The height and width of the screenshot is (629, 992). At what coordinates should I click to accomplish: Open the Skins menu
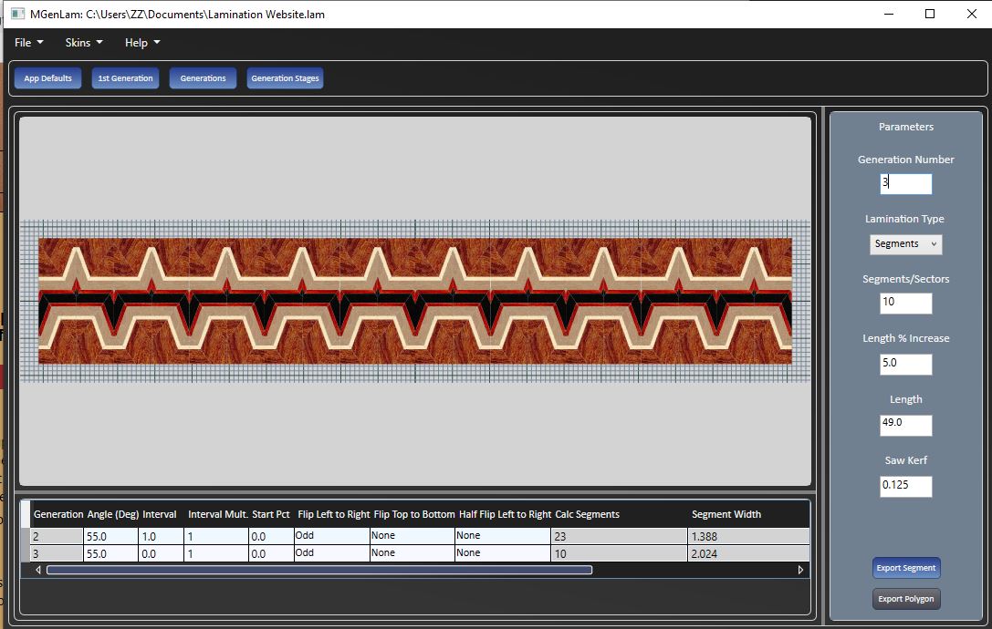click(x=83, y=43)
